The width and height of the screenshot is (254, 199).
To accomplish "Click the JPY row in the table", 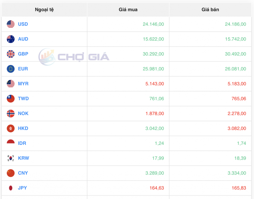I will (127, 188).
